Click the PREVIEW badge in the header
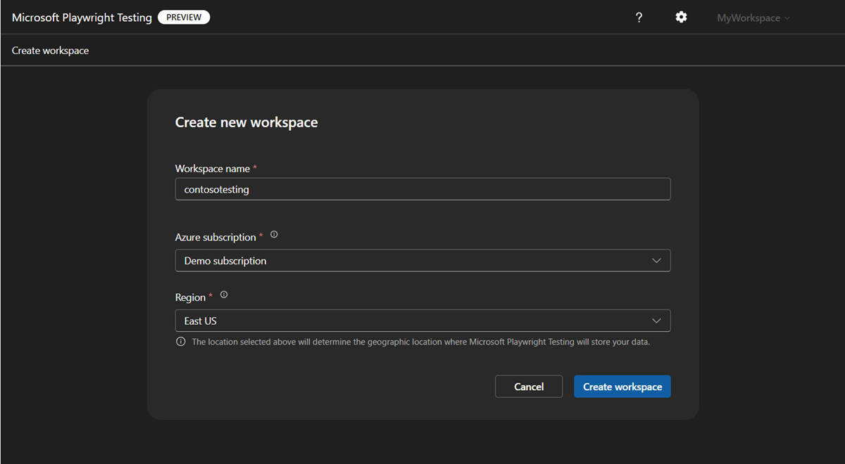845x464 pixels. click(x=184, y=17)
